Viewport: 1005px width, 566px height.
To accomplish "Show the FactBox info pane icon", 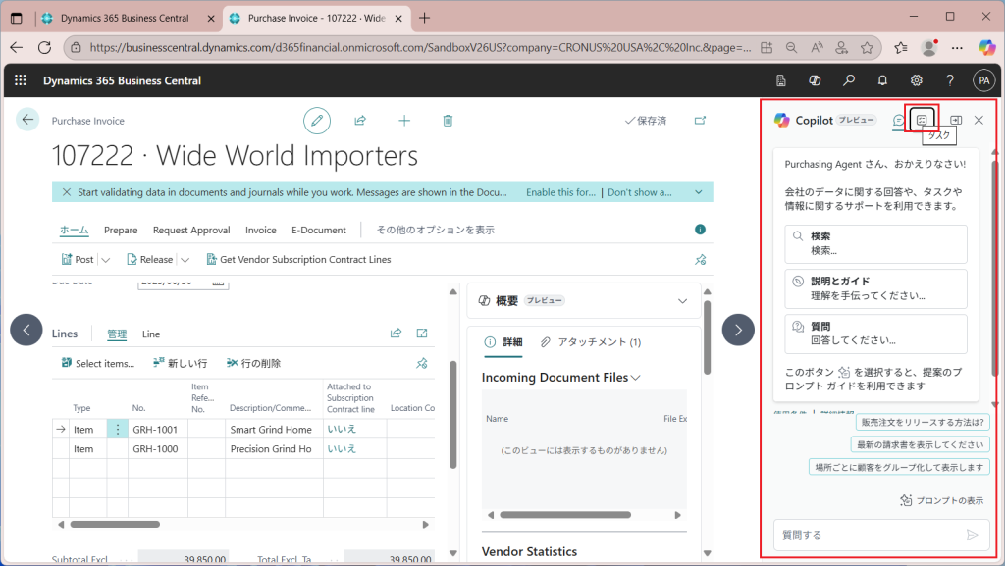I will (700, 230).
